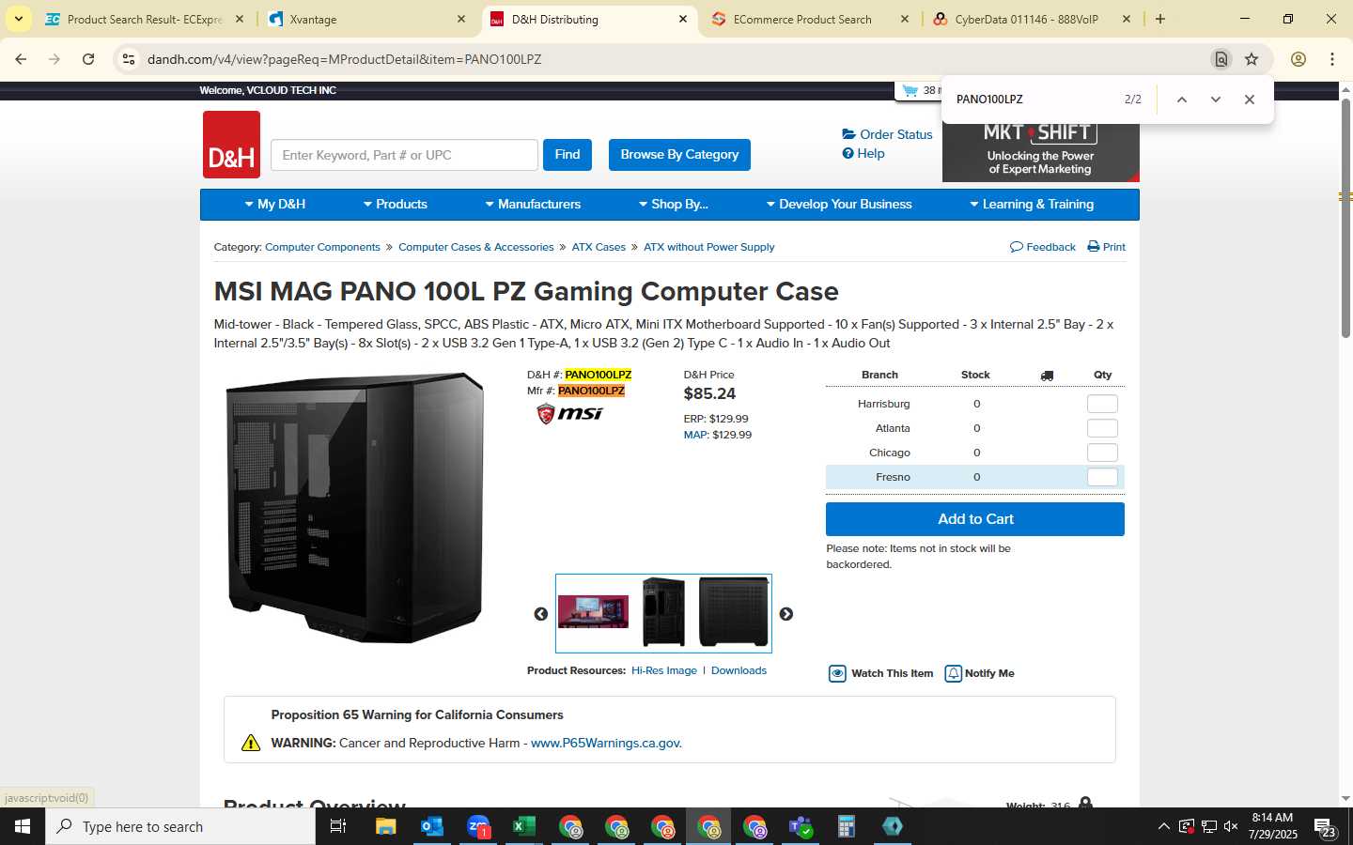Image resolution: width=1353 pixels, height=845 pixels.
Task: Close the D&H Distributing tab
Action: point(683,19)
